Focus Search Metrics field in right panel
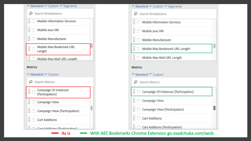 (174, 82)
